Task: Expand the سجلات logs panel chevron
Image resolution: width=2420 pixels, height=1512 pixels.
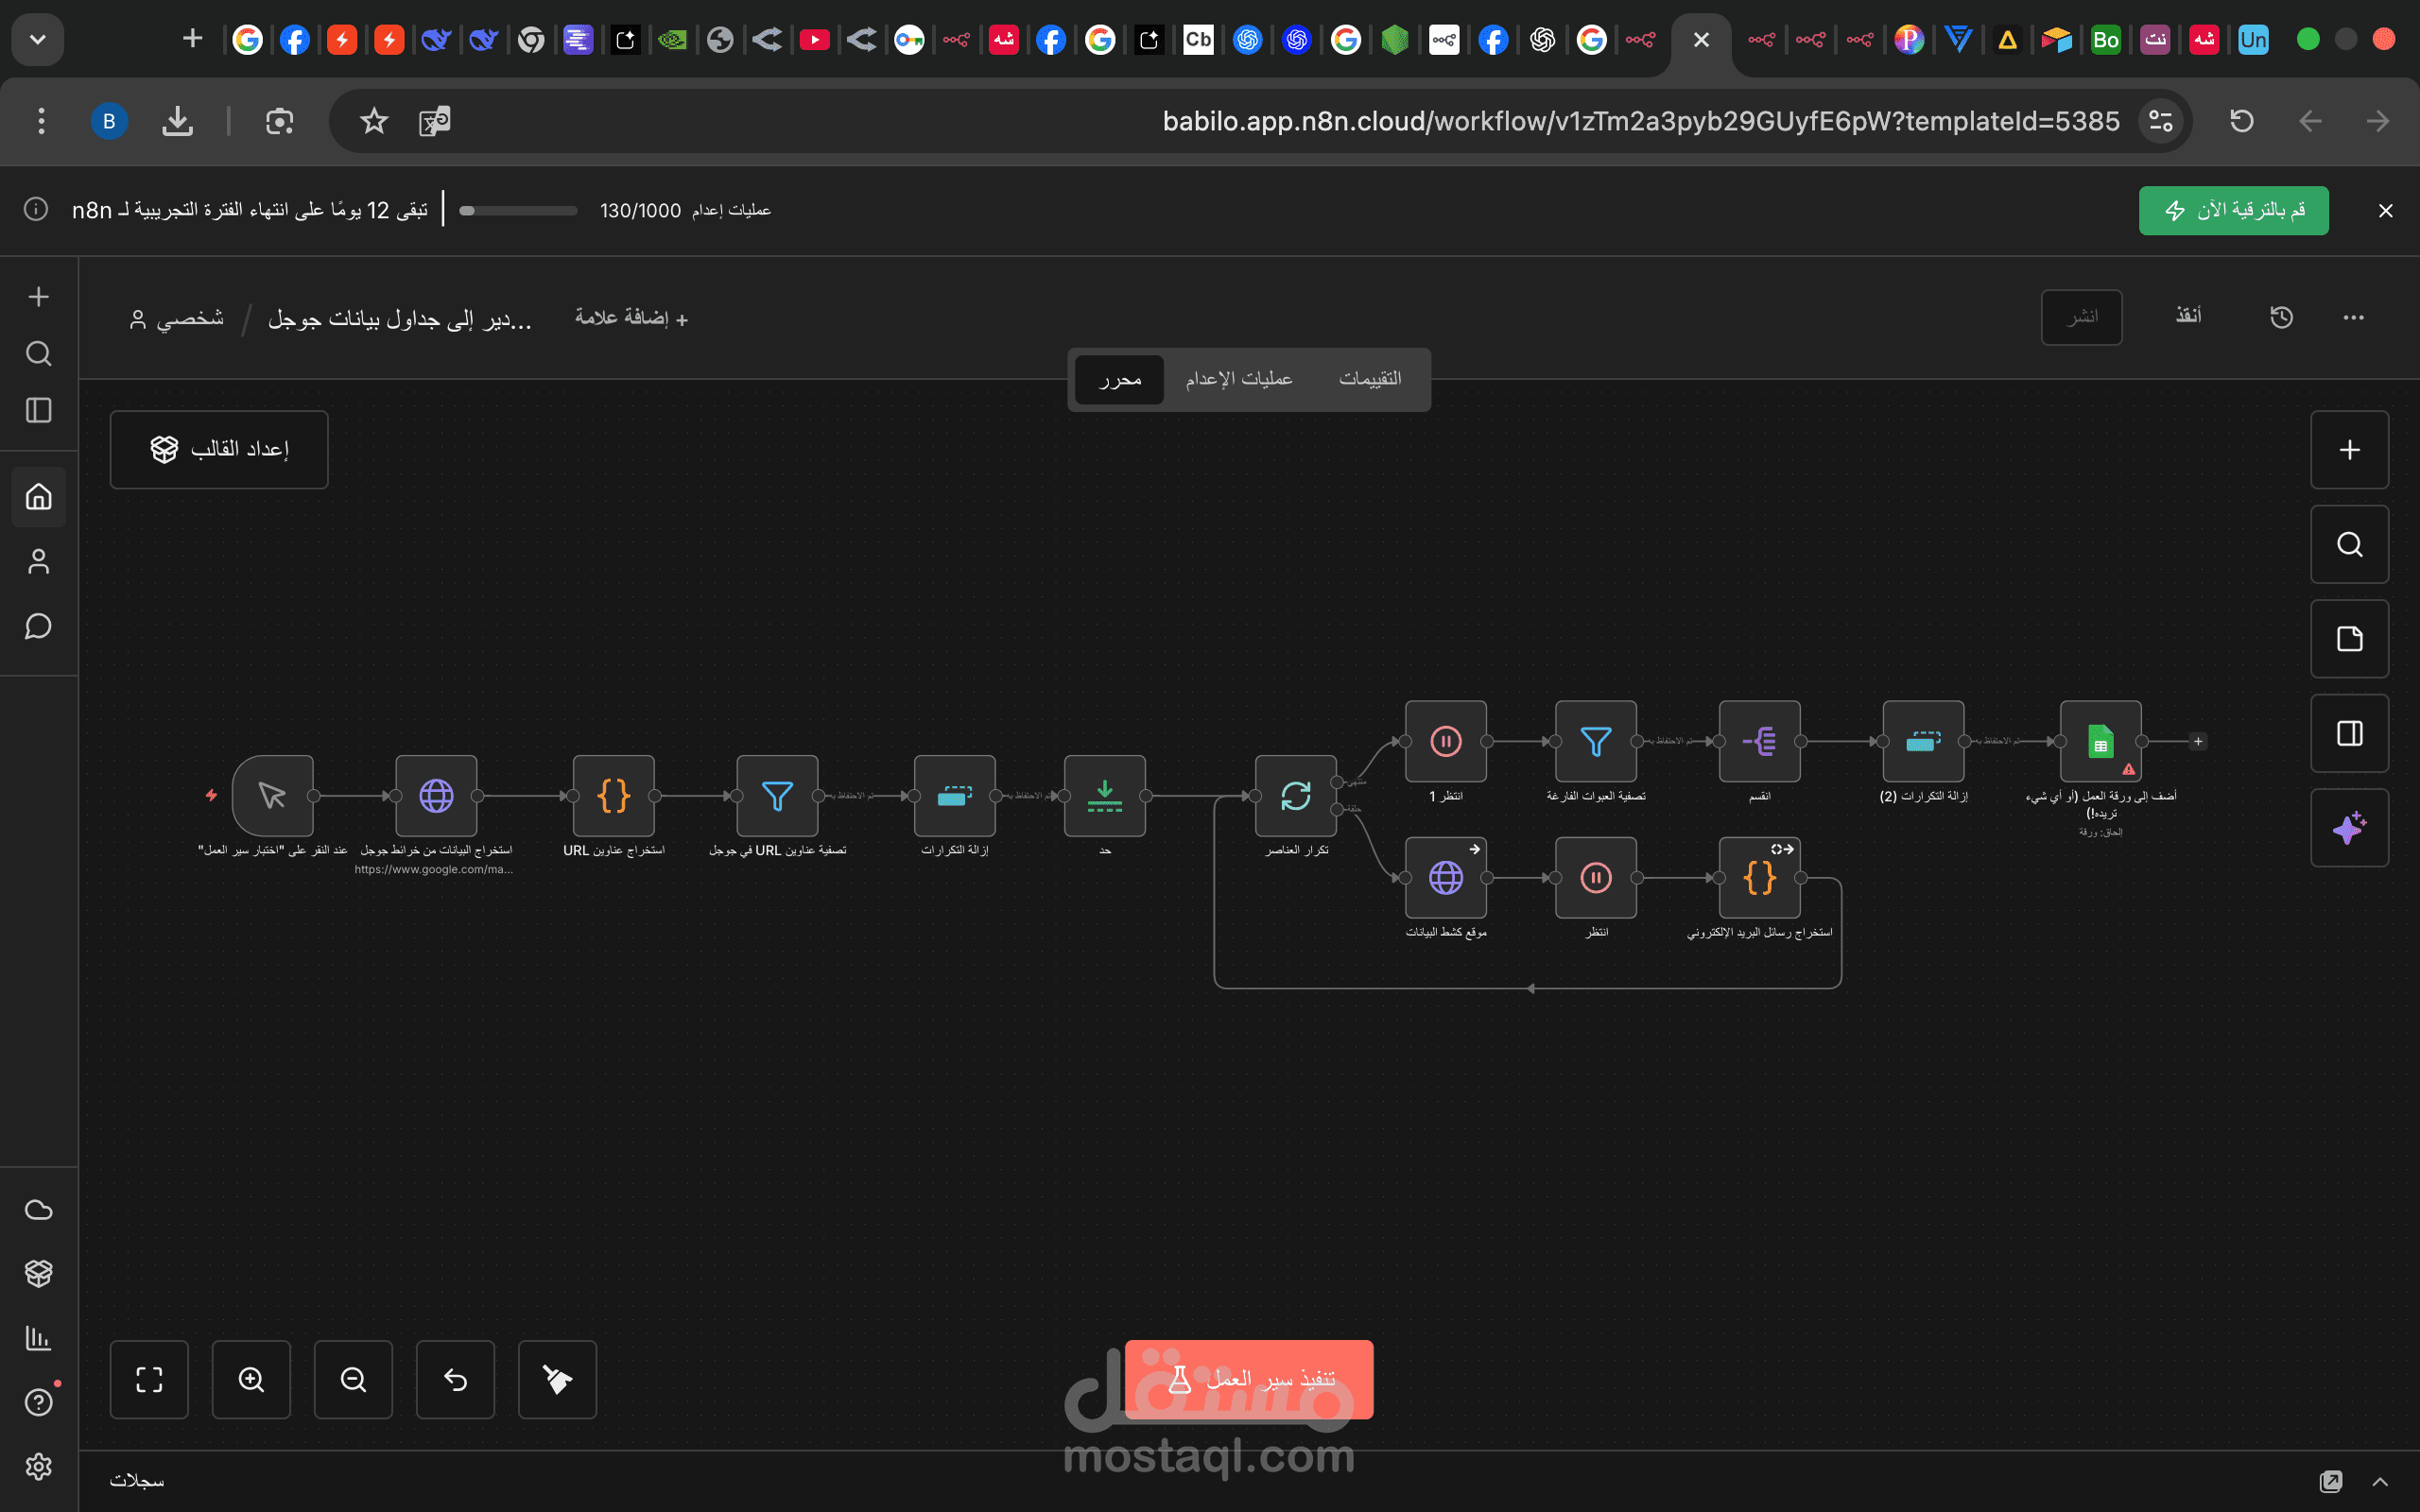Action: [x=2380, y=1481]
